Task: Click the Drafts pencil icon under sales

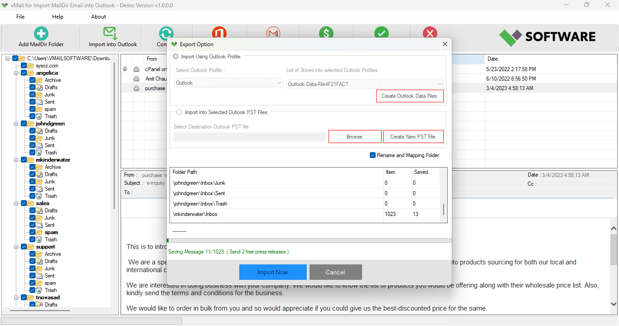Action: 40,211
